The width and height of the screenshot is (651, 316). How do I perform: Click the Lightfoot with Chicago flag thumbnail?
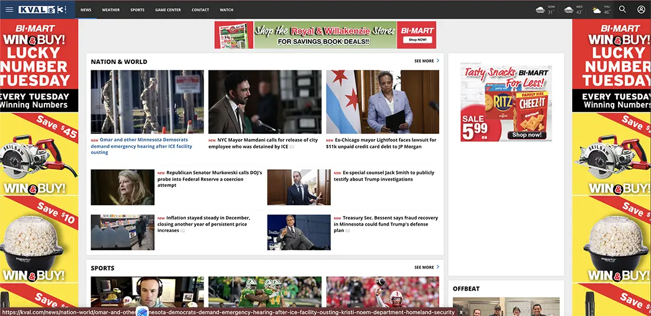(x=382, y=102)
